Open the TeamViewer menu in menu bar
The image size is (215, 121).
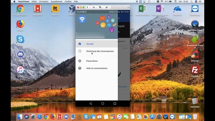tap(24, 1)
